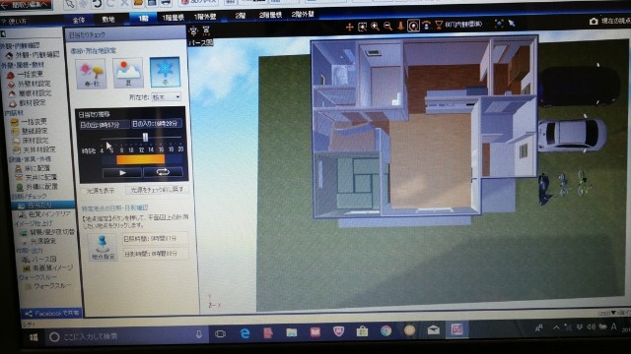Open ウォークスルー in sidebar
The width and height of the screenshot is (631, 354).
pyautogui.click(x=47, y=286)
